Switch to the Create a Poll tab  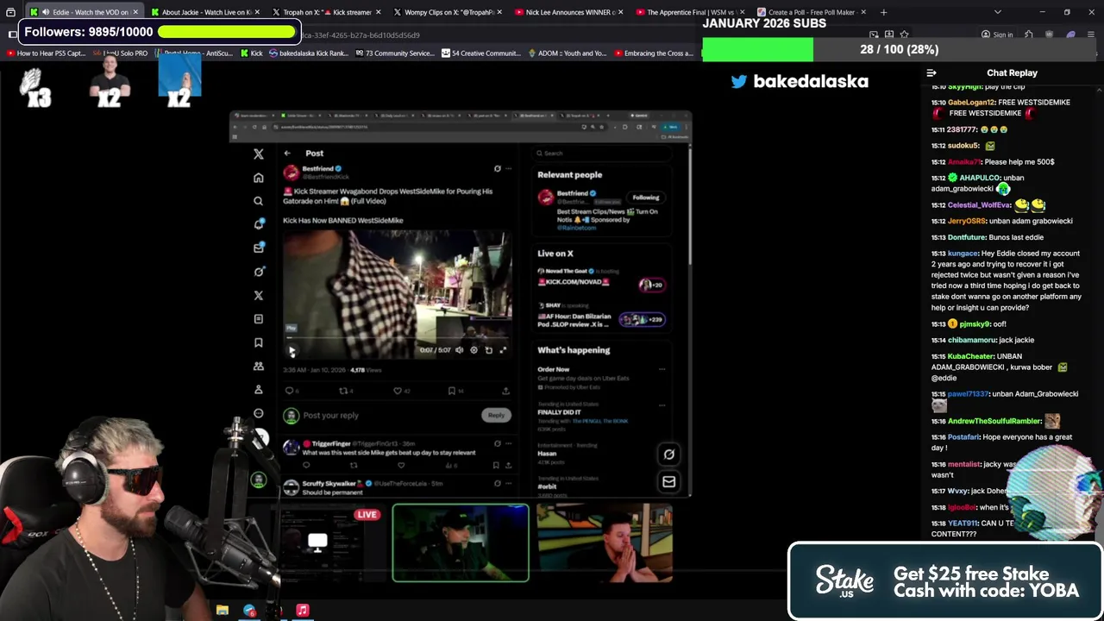click(811, 12)
